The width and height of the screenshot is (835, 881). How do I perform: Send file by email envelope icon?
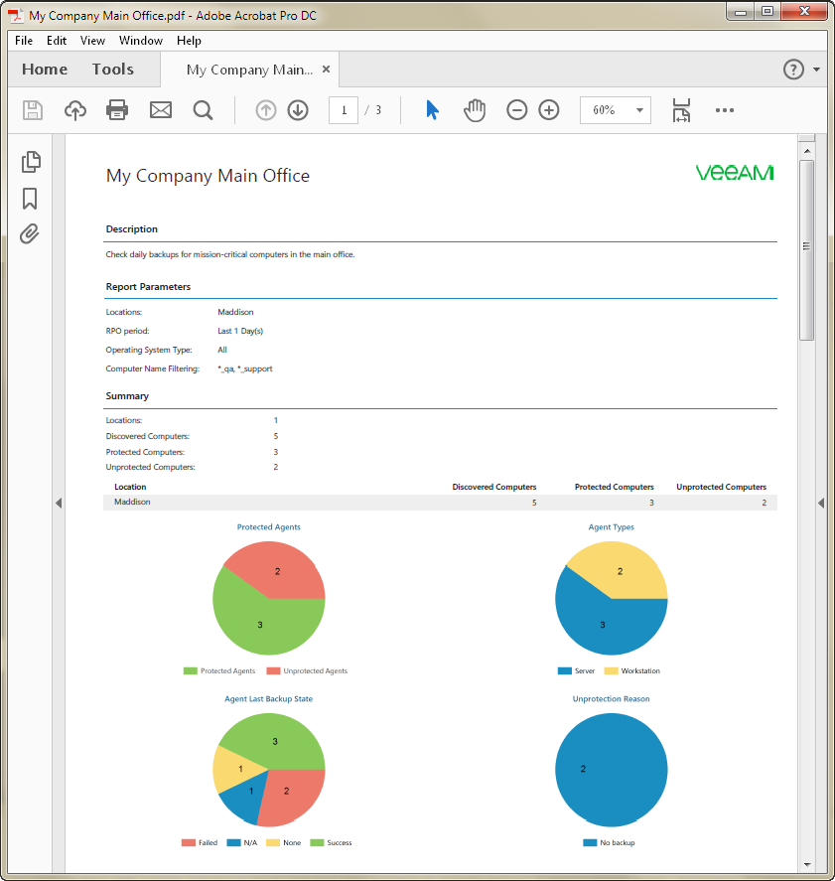click(161, 110)
